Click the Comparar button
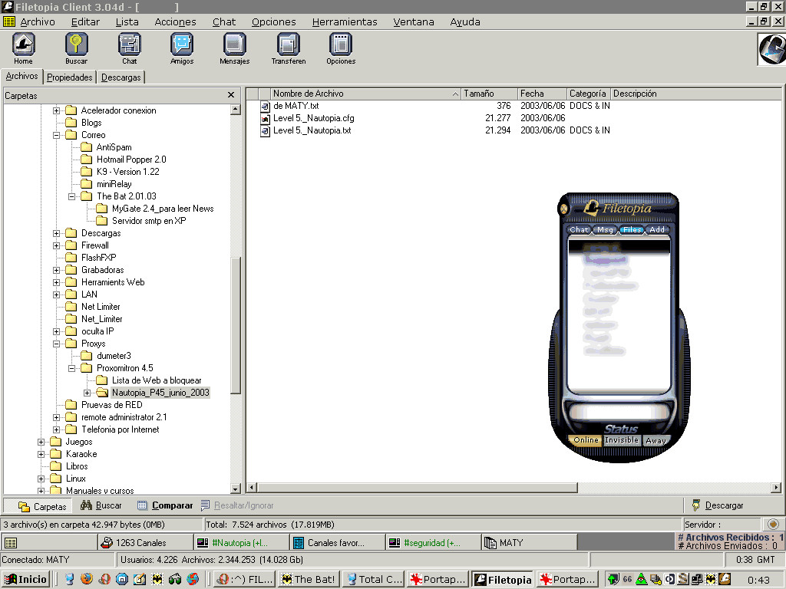The image size is (786, 589). [x=165, y=505]
